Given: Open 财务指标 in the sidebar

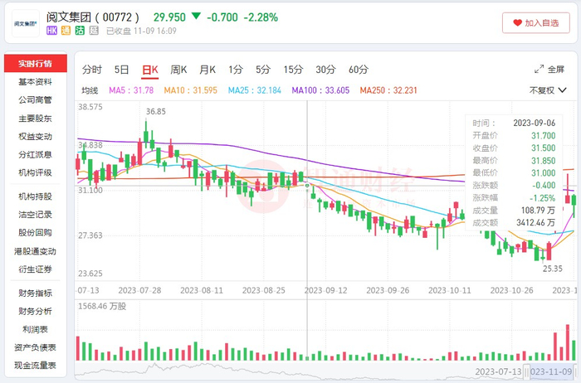Looking at the screenshot, I should point(35,293).
